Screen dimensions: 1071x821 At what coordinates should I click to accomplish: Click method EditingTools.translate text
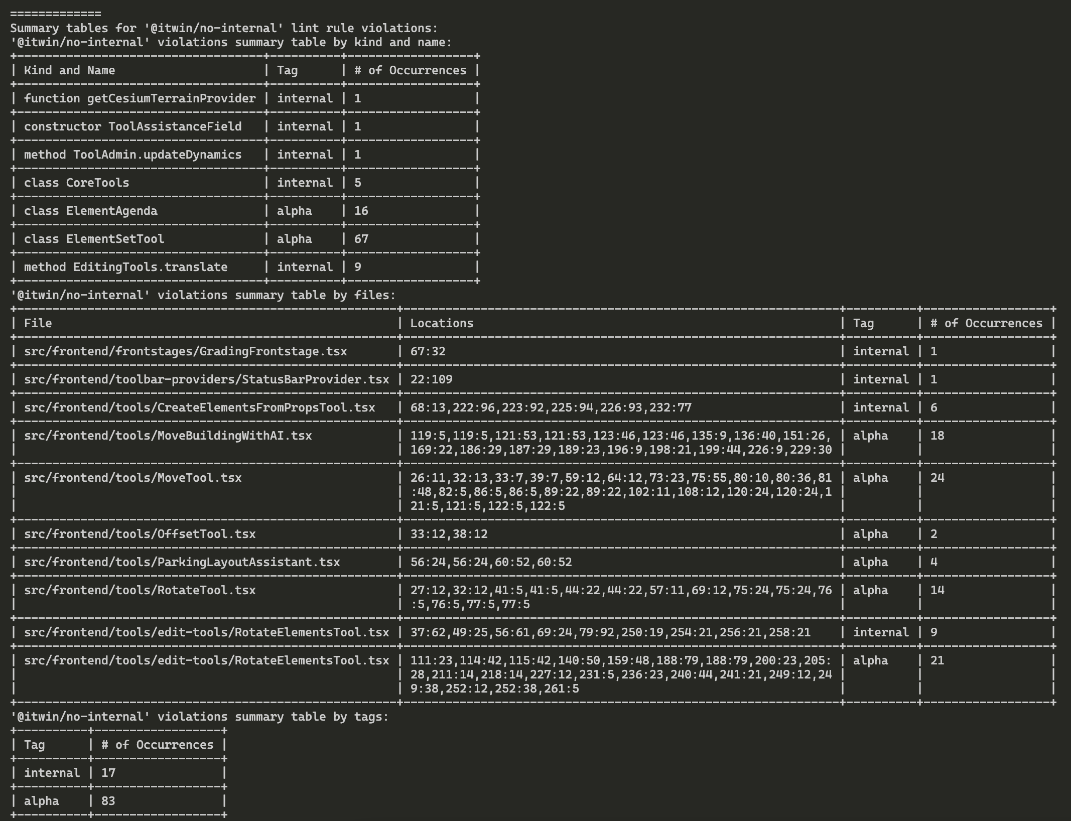tap(125, 267)
